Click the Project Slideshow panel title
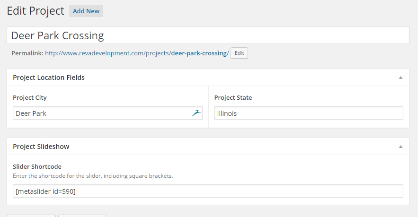The width and height of the screenshot is (418, 217). pyautogui.click(x=41, y=147)
